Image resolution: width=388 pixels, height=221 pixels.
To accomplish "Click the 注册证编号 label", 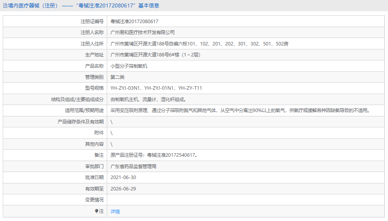I will pyautogui.click(x=92, y=22).
